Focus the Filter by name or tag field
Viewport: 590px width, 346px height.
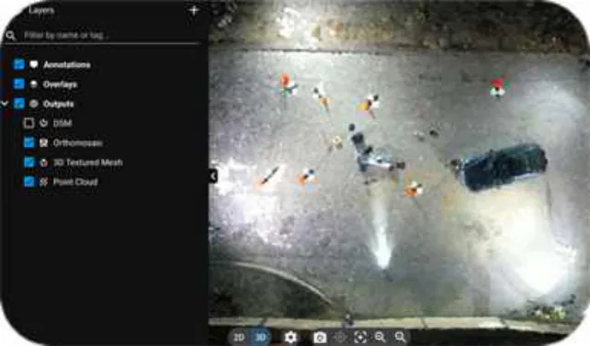111,35
